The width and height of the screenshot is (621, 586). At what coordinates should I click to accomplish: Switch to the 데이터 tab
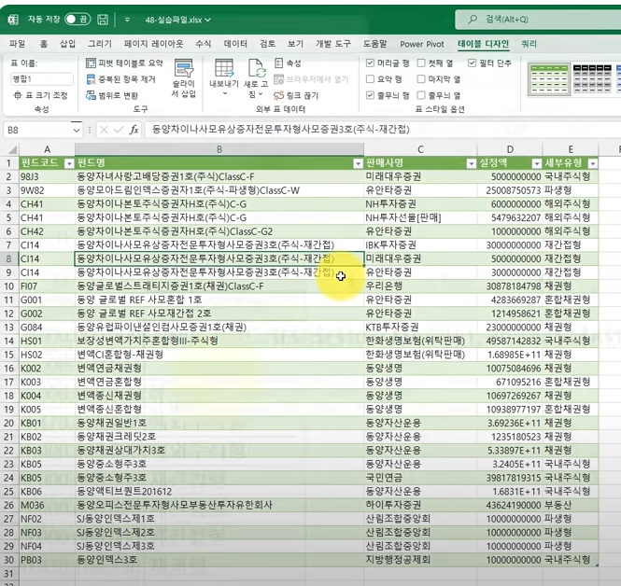tap(235, 44)
